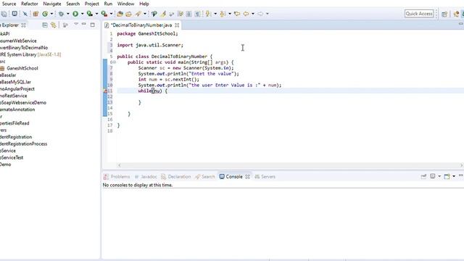Viewport: 464px width, 261px height.
Task: Click the New Java Class icon
Action: (x=45, y=14)
